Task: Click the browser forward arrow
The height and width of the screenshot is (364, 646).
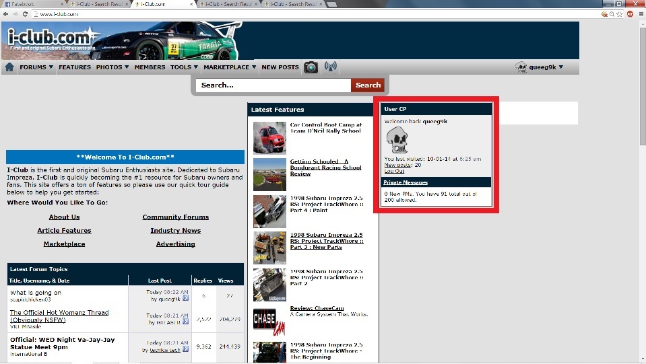Action: (x=15, y=14)
